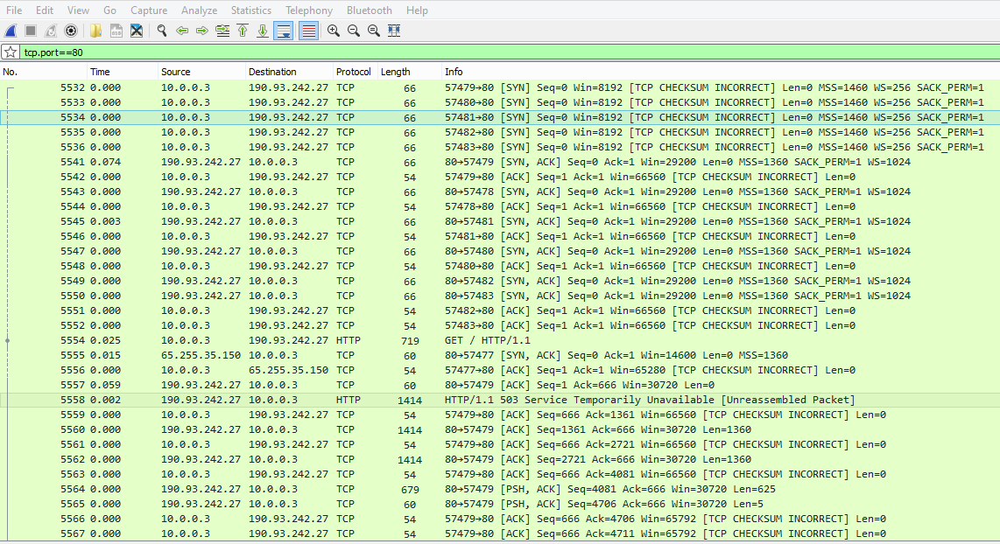The height and width of the screenshot is (544, 1000).
Task: Close the capture file via toolbar icon
Action: click(x=137, y=31)
